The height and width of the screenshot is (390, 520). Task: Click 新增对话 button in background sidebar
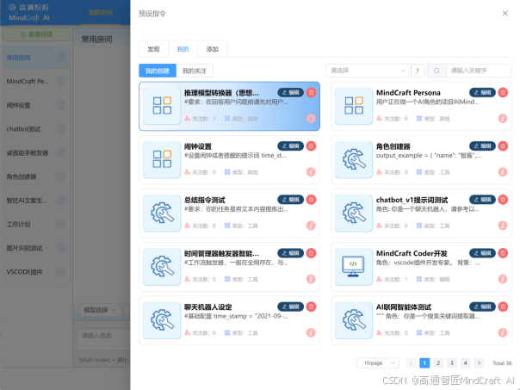(36, 34)
